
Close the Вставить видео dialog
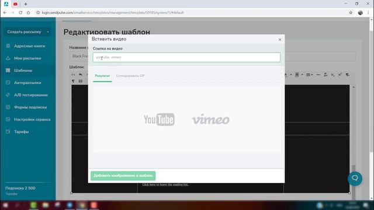pos(280,40)
